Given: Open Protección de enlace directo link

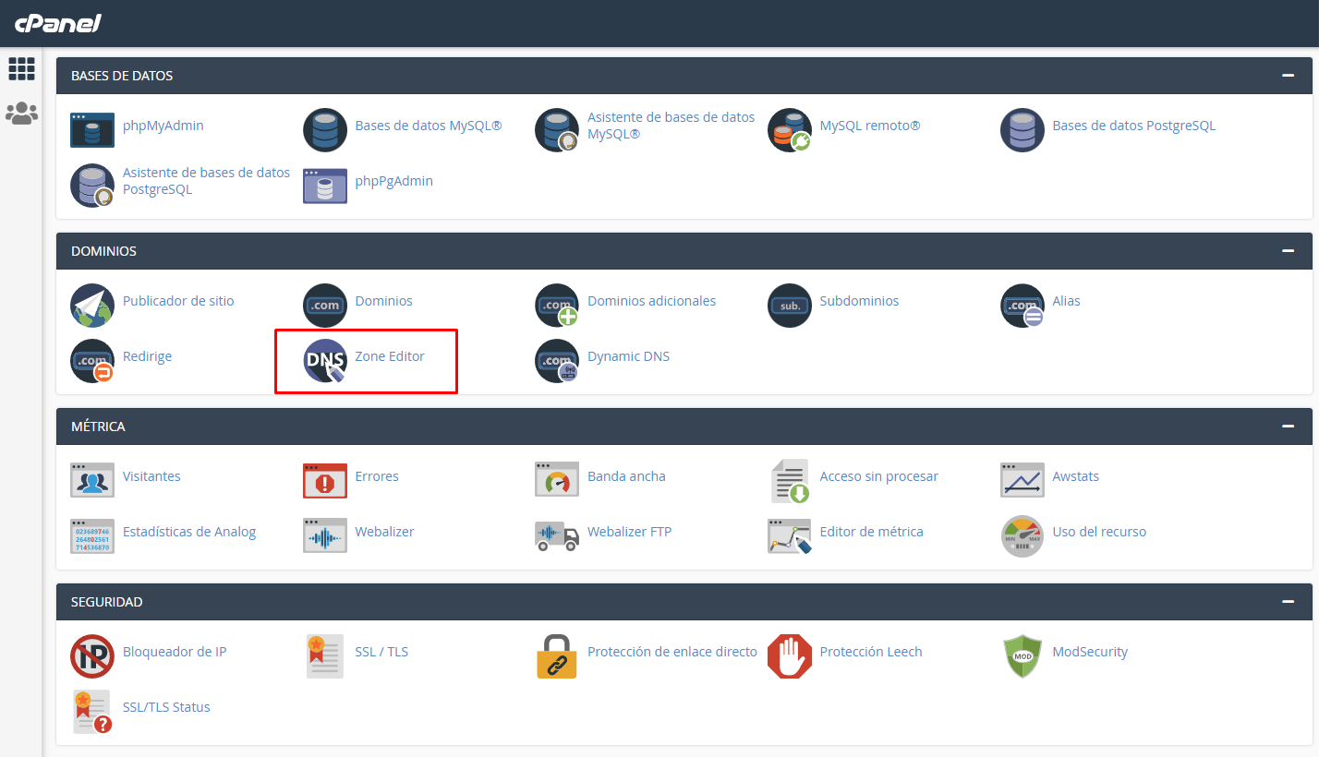Looking at the screenshot, I should (672, 652).
